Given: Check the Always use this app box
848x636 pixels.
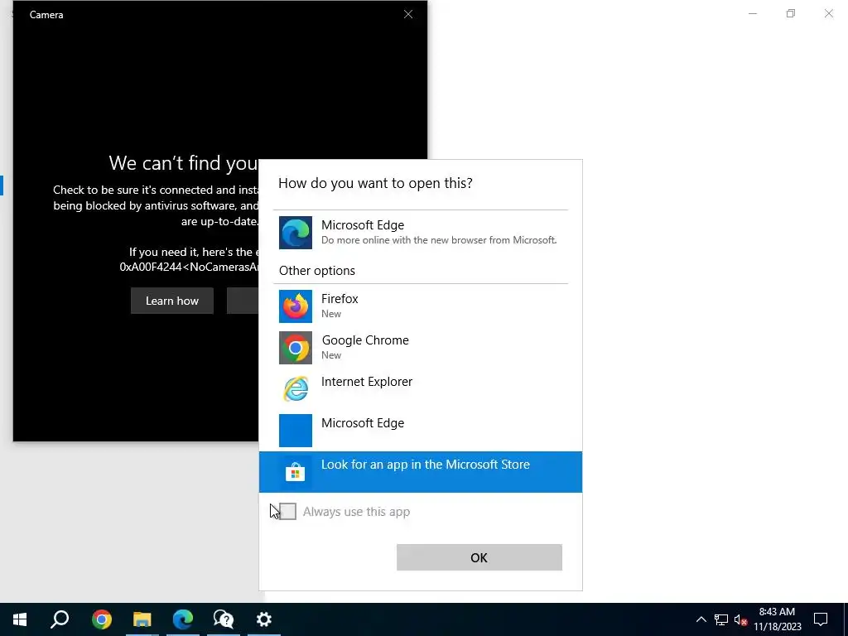Looking at the screenshot, I should 287,511.
